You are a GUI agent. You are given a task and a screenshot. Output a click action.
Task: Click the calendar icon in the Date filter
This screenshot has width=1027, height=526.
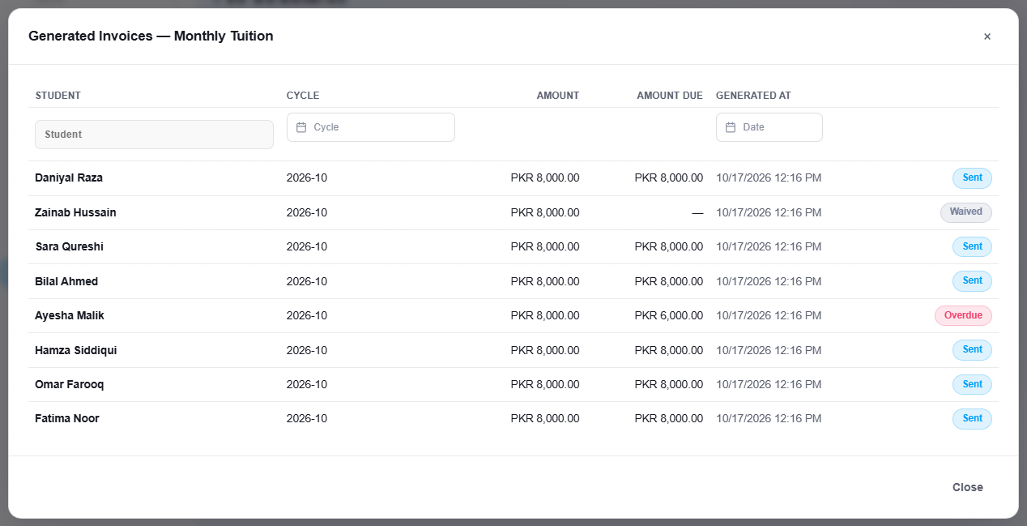point(731,127)
